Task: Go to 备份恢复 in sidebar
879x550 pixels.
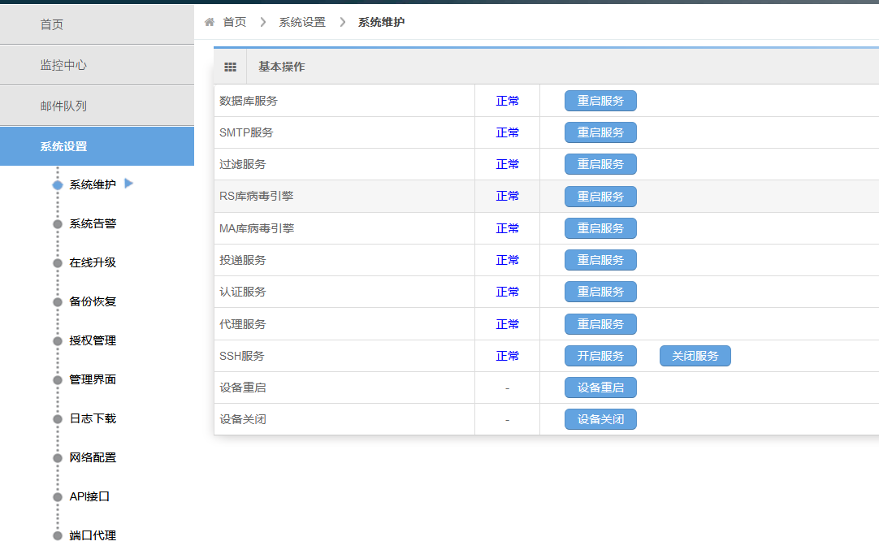Action: click(93, 301)
